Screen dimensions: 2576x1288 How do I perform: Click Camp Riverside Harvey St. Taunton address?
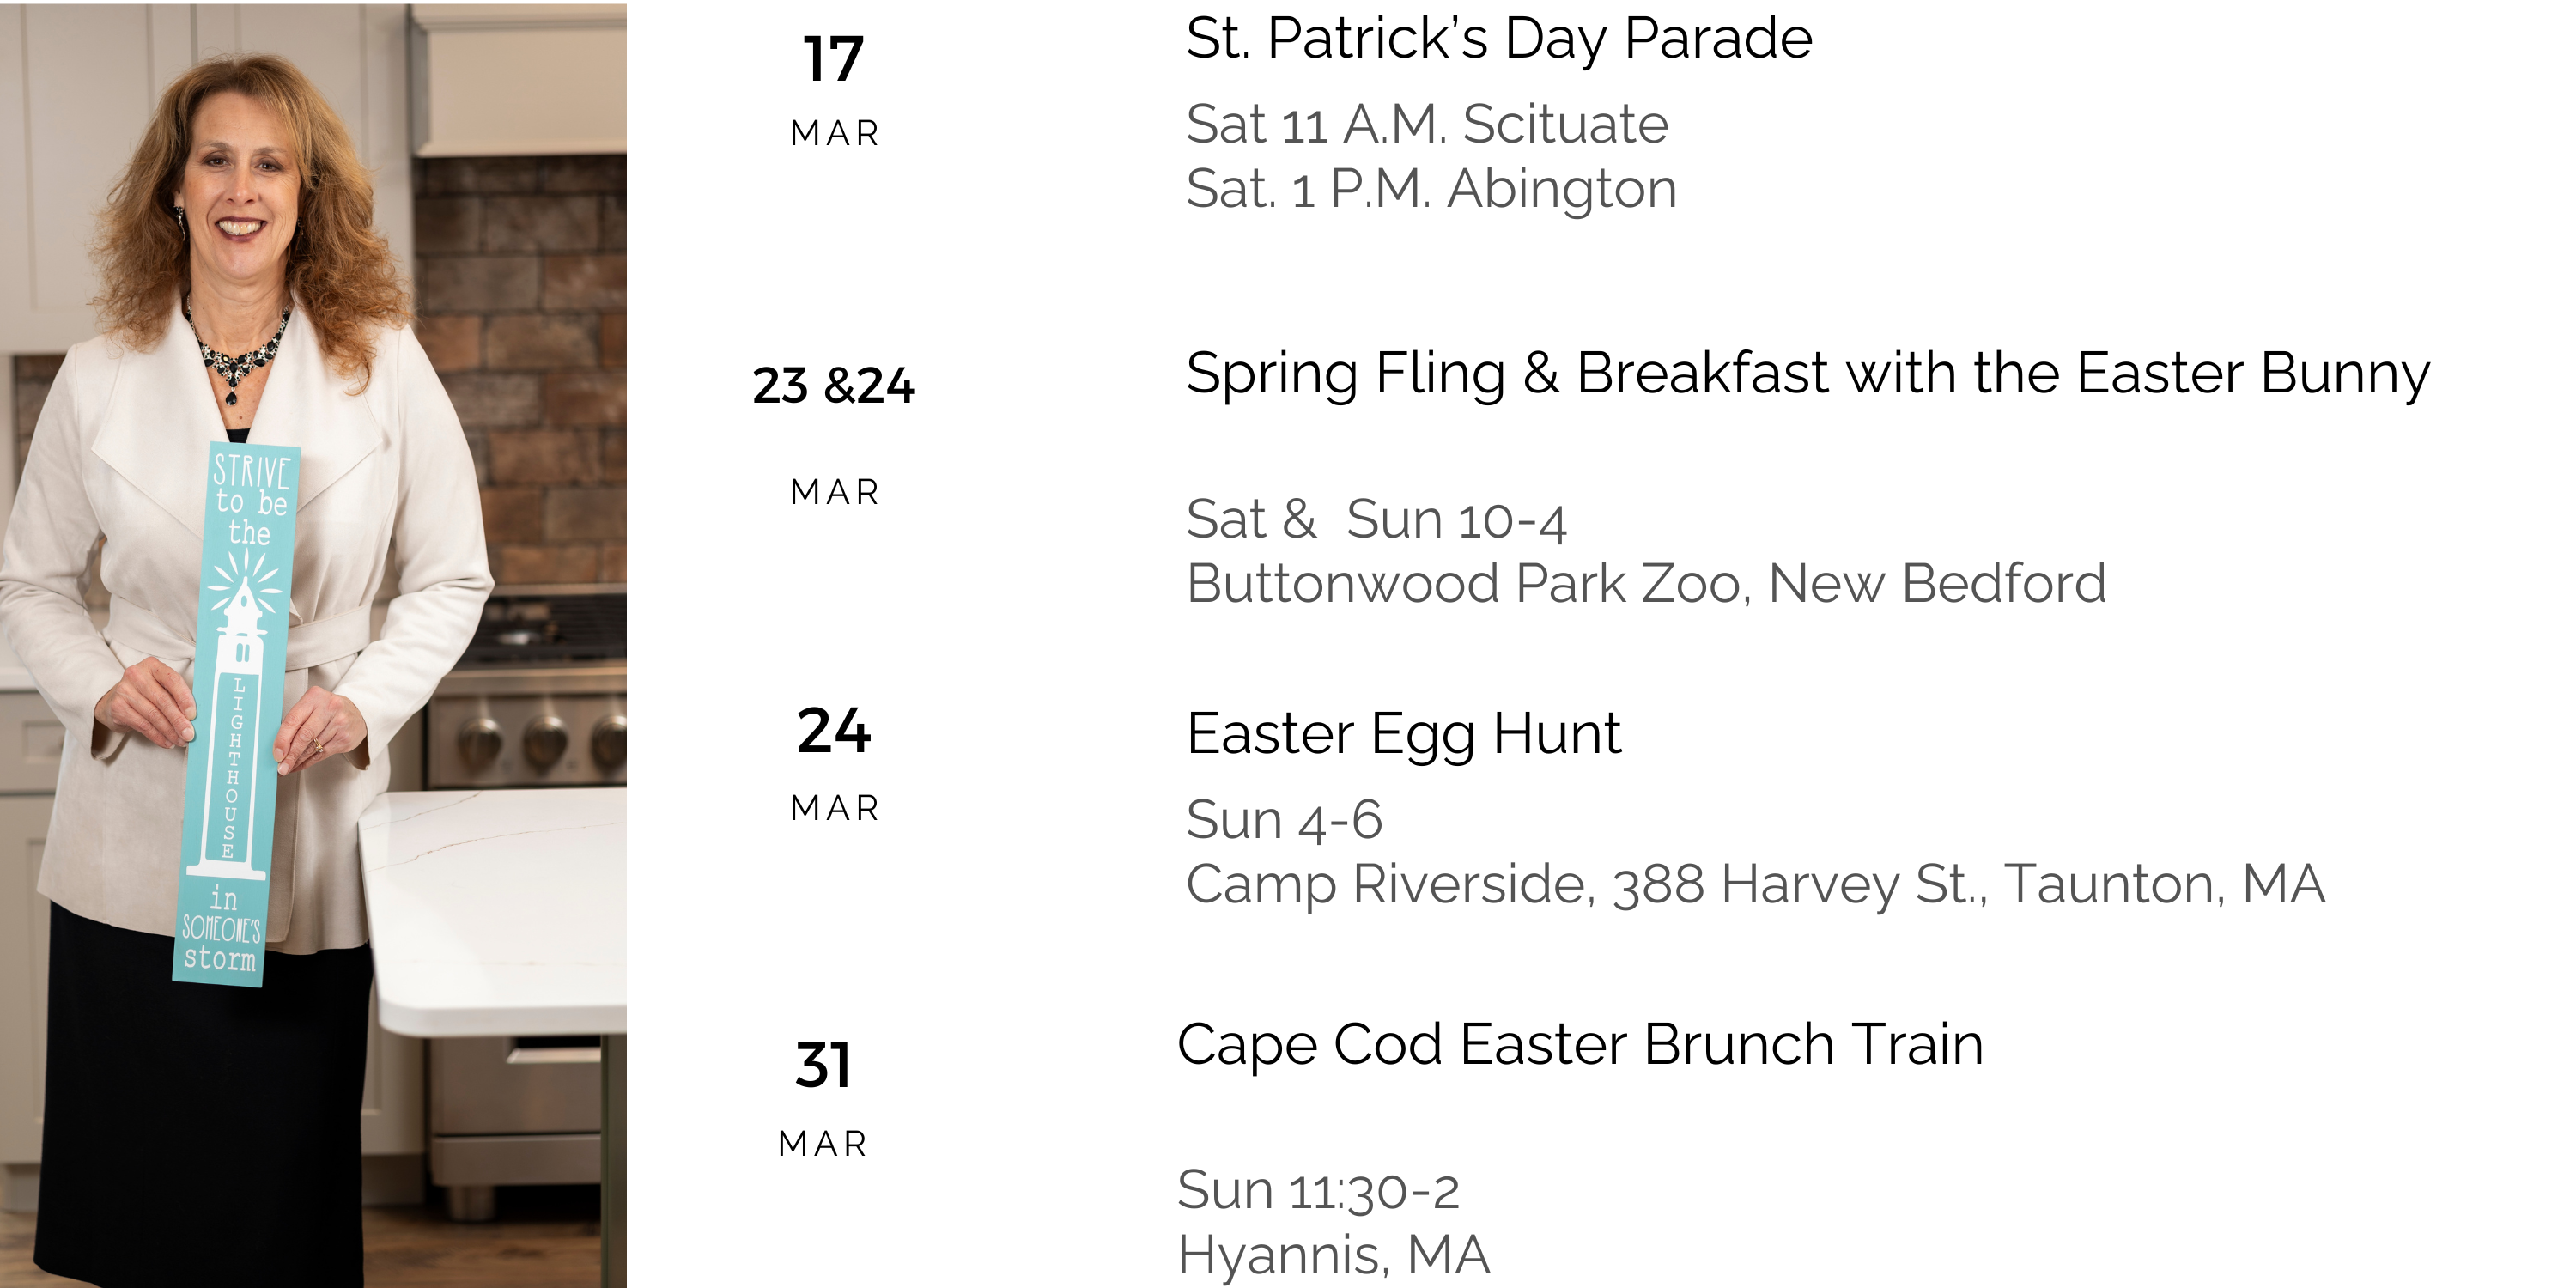tap(1755, 885)
